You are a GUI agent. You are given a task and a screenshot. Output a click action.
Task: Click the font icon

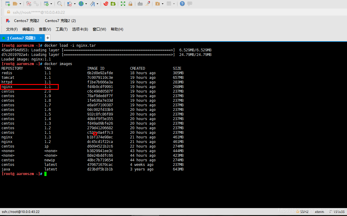pos(92,4)
